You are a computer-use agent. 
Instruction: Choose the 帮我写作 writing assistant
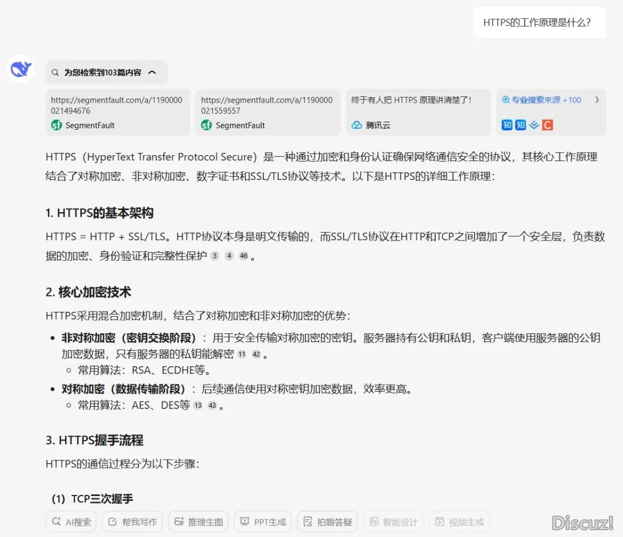(133, 521)
